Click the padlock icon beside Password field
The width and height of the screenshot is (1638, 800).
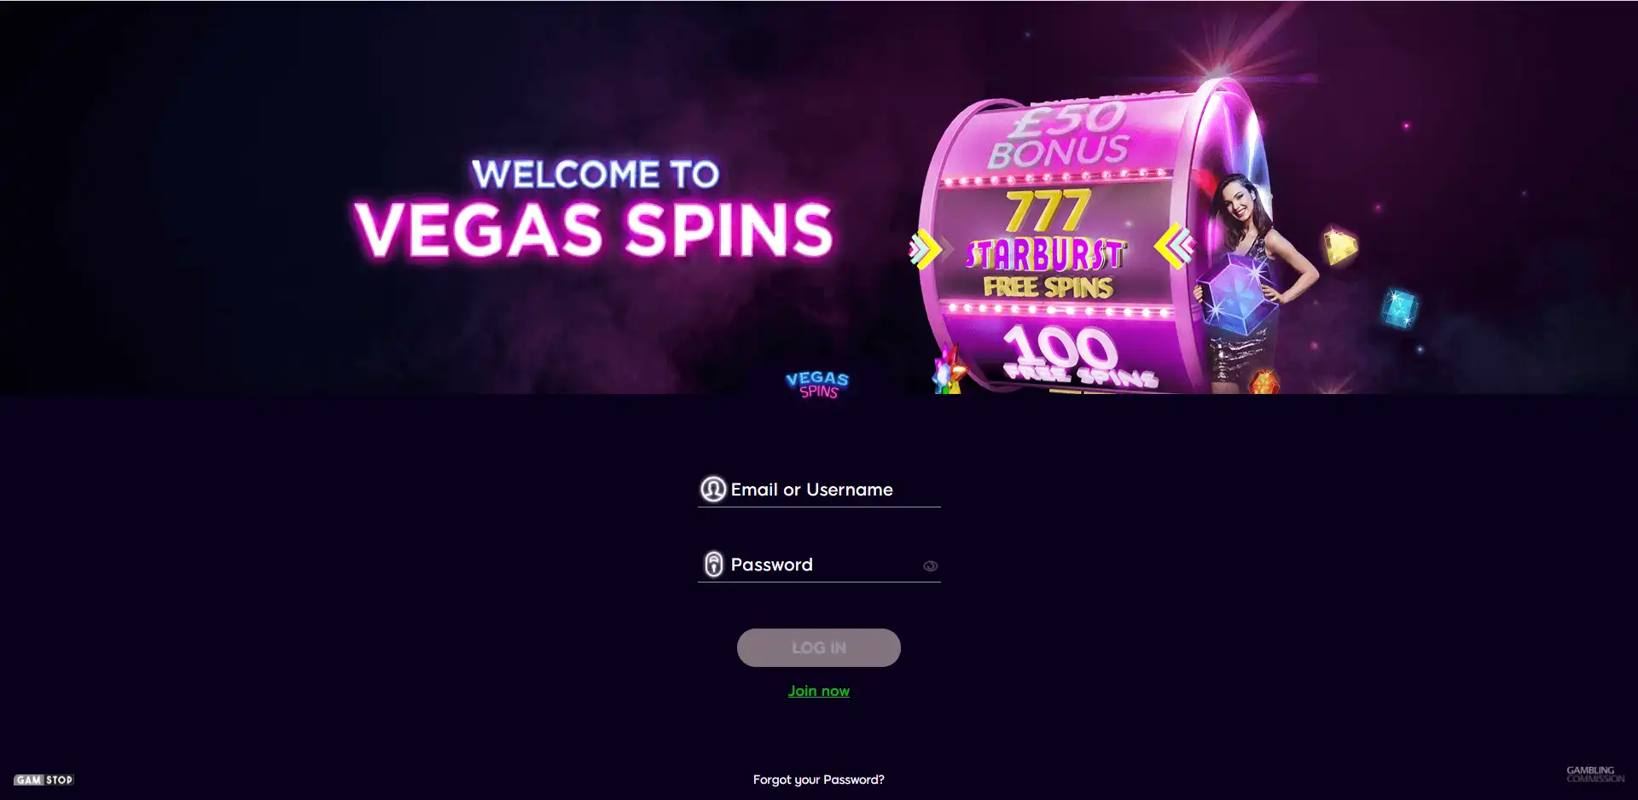pos(713,564)
